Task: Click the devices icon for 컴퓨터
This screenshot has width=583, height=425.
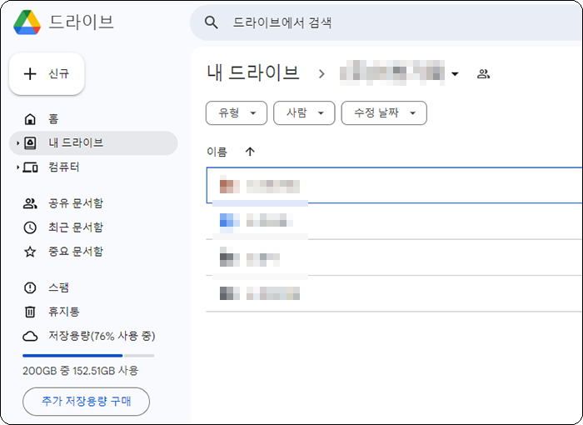Action: pos(30,167)
